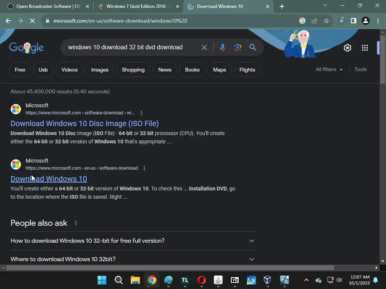Close the Open Broadcaster Software tab
The width and height of the screenshot is (386, 289).
tap(87, 7)
